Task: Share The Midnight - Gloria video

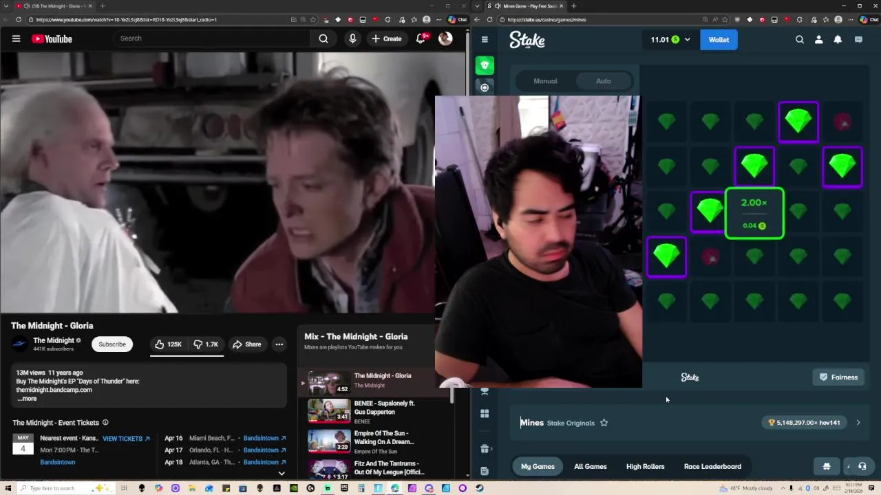Action: pyautogui.click(x=247, y=344)
